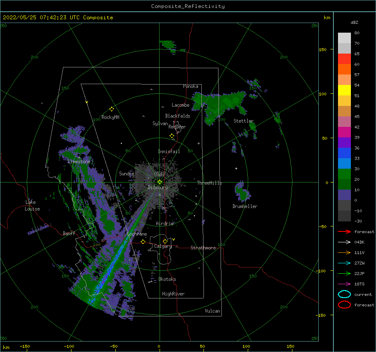
Task: Click the Drumheller label
Action: [x=245, y=206]
